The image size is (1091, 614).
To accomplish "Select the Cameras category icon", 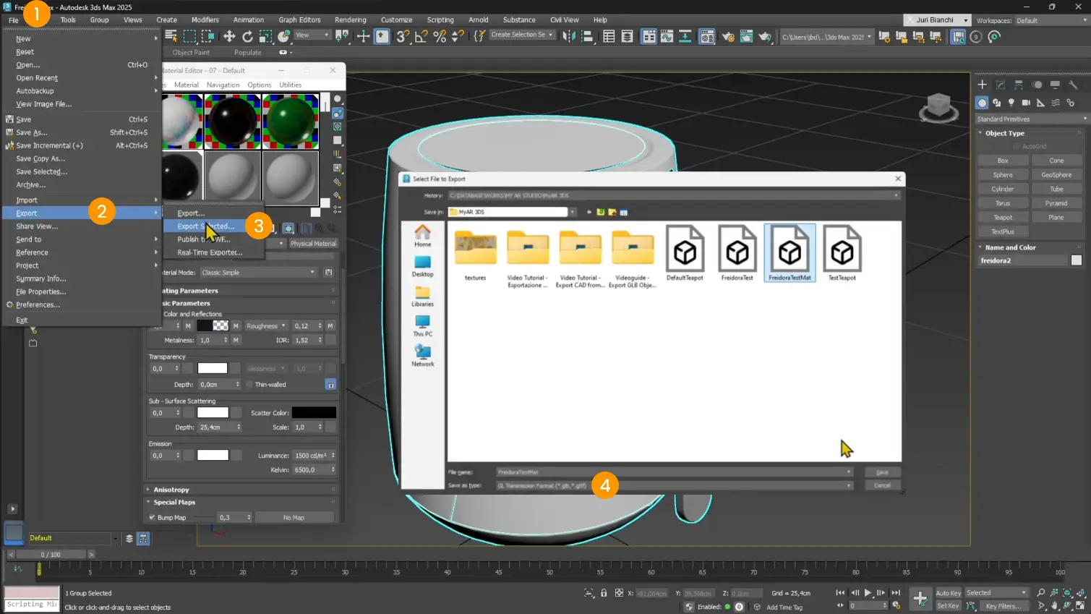I will click(x=1026, y=103).
